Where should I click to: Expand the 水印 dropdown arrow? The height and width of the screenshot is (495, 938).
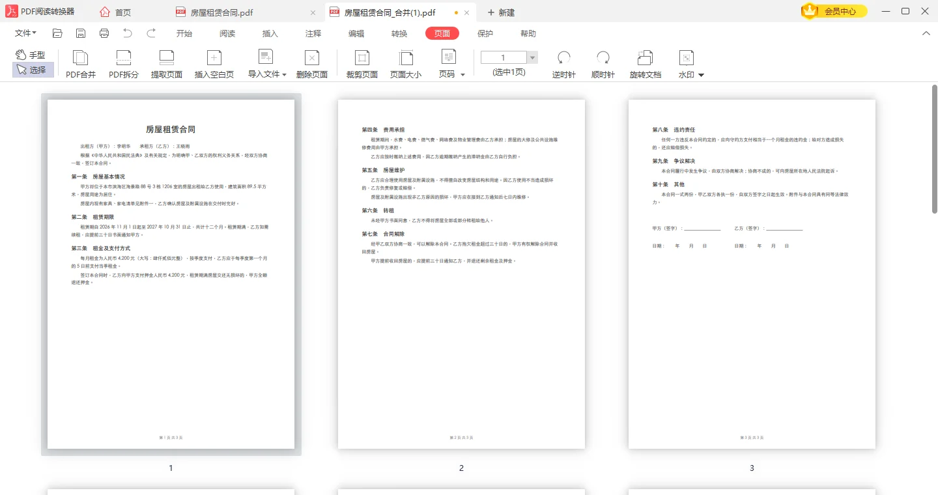click(702, 75)
